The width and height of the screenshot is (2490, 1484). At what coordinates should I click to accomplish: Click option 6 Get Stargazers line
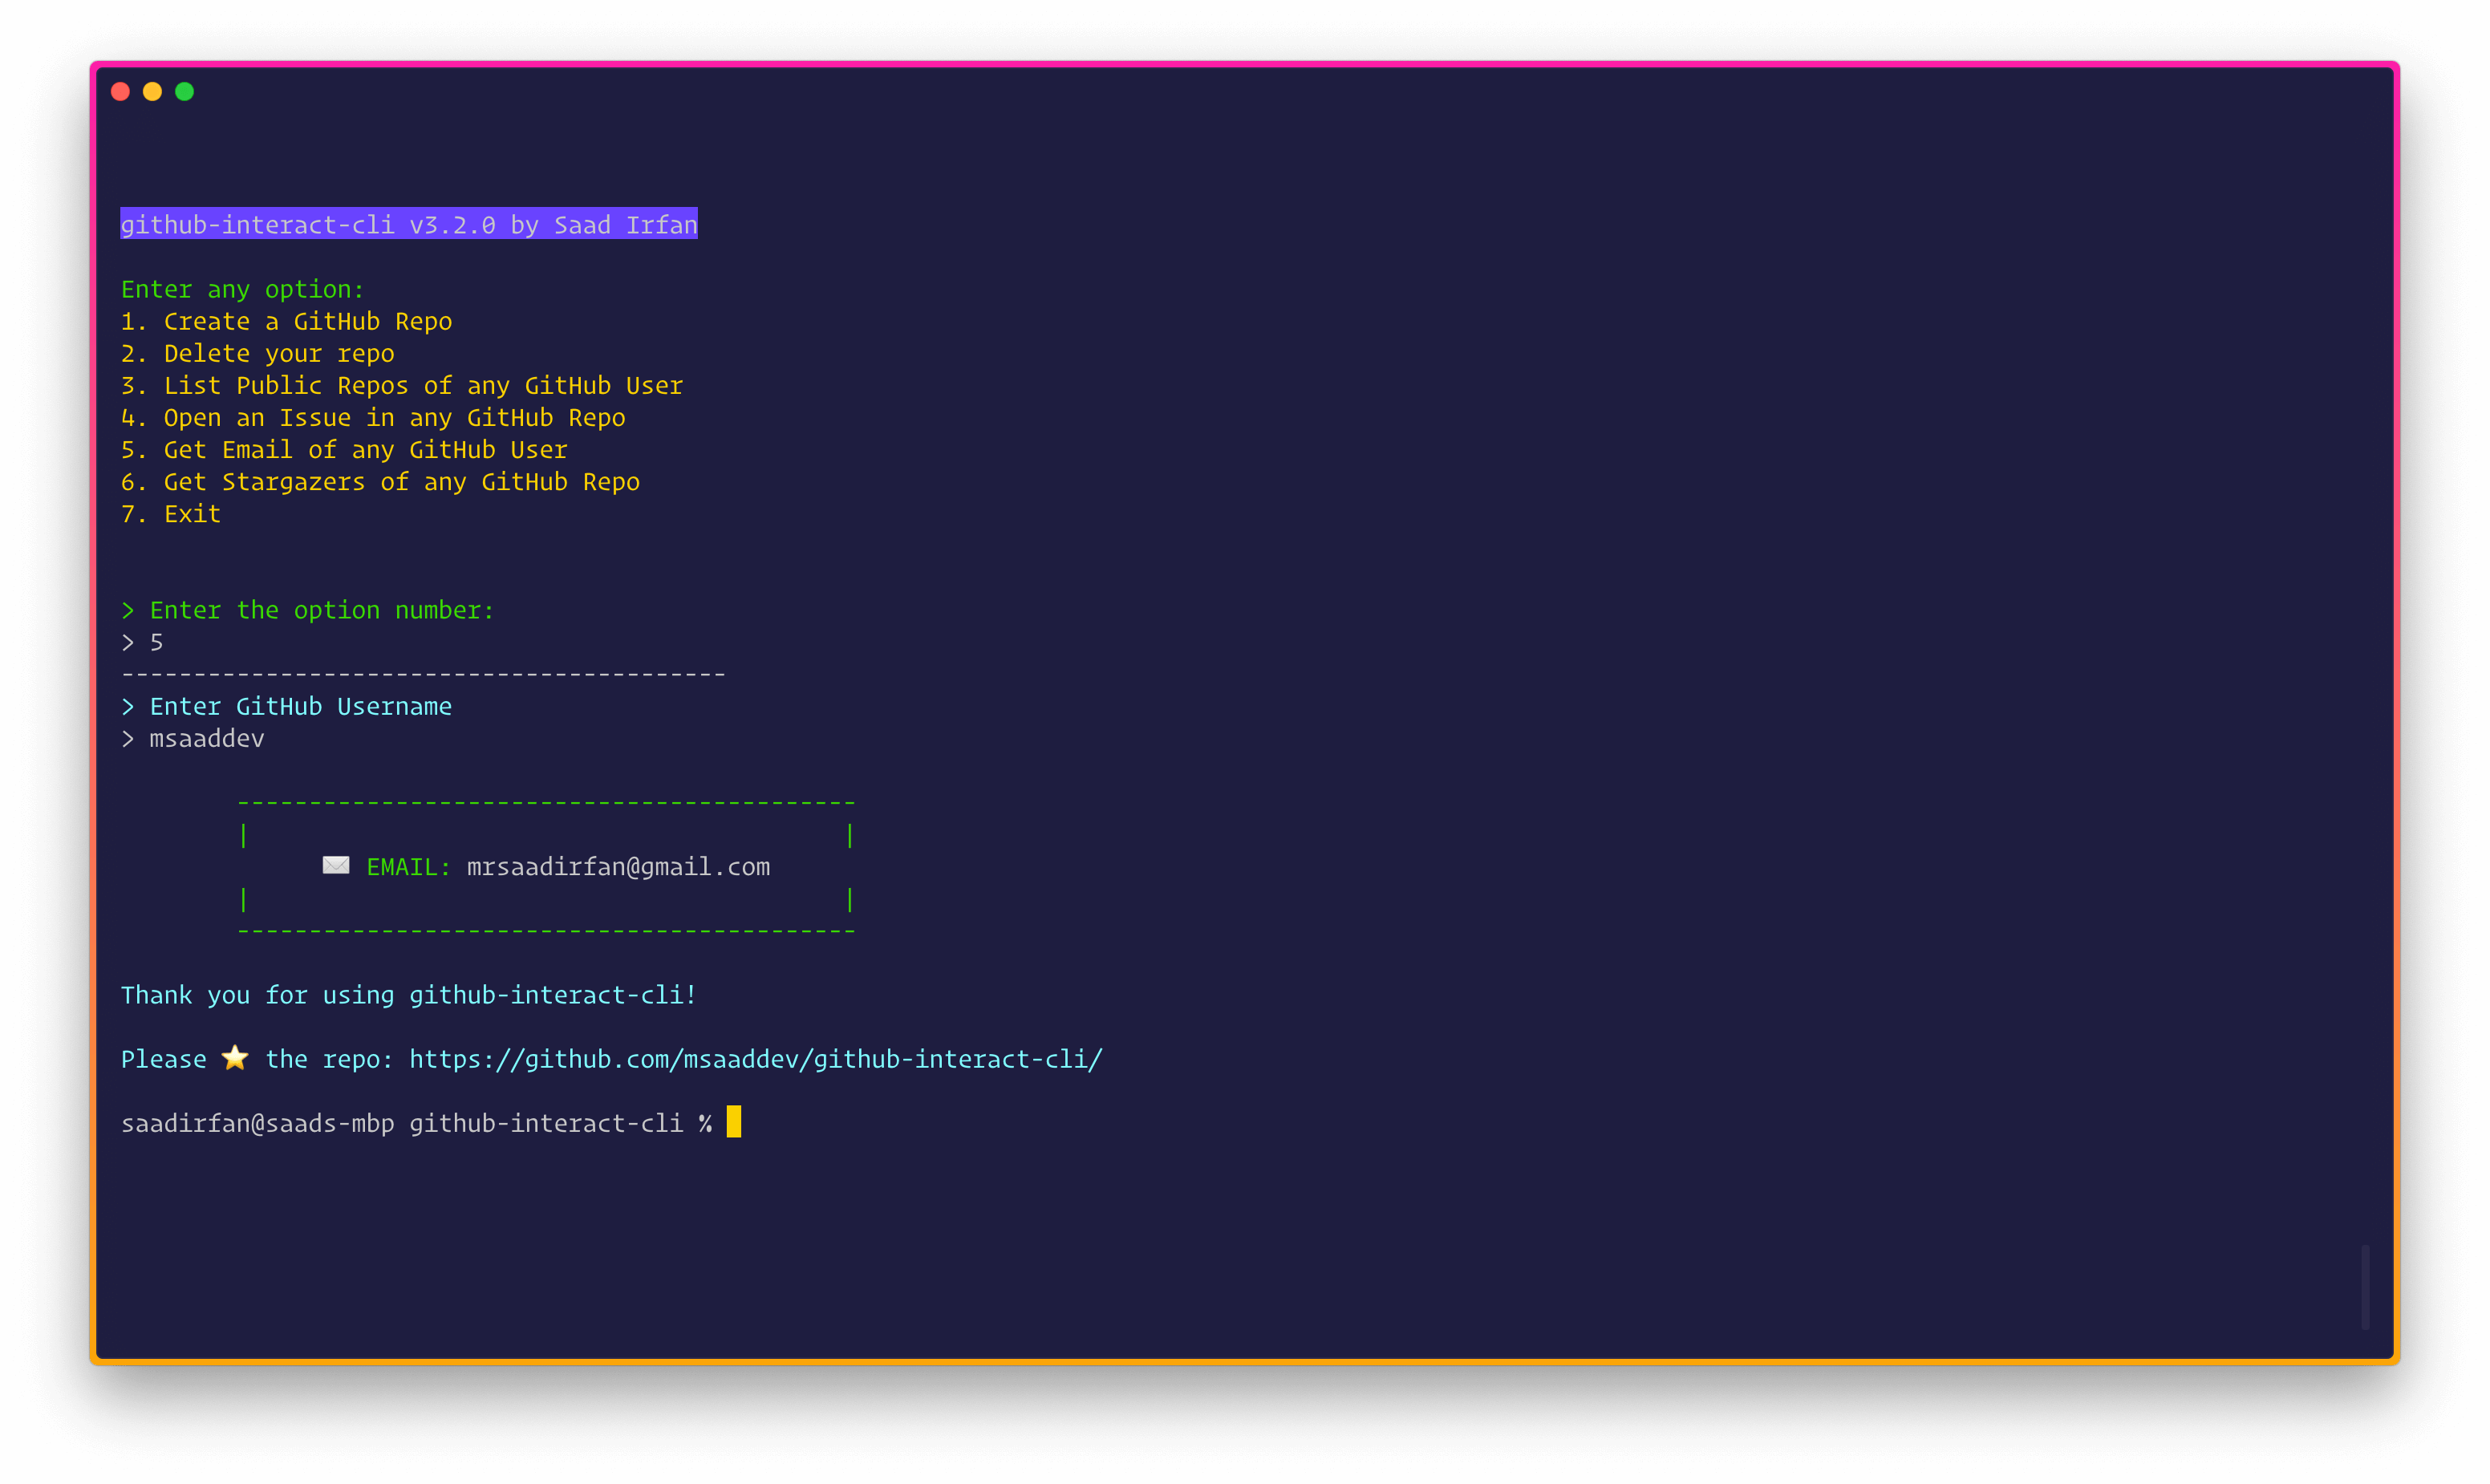click(x=380, y=481)
